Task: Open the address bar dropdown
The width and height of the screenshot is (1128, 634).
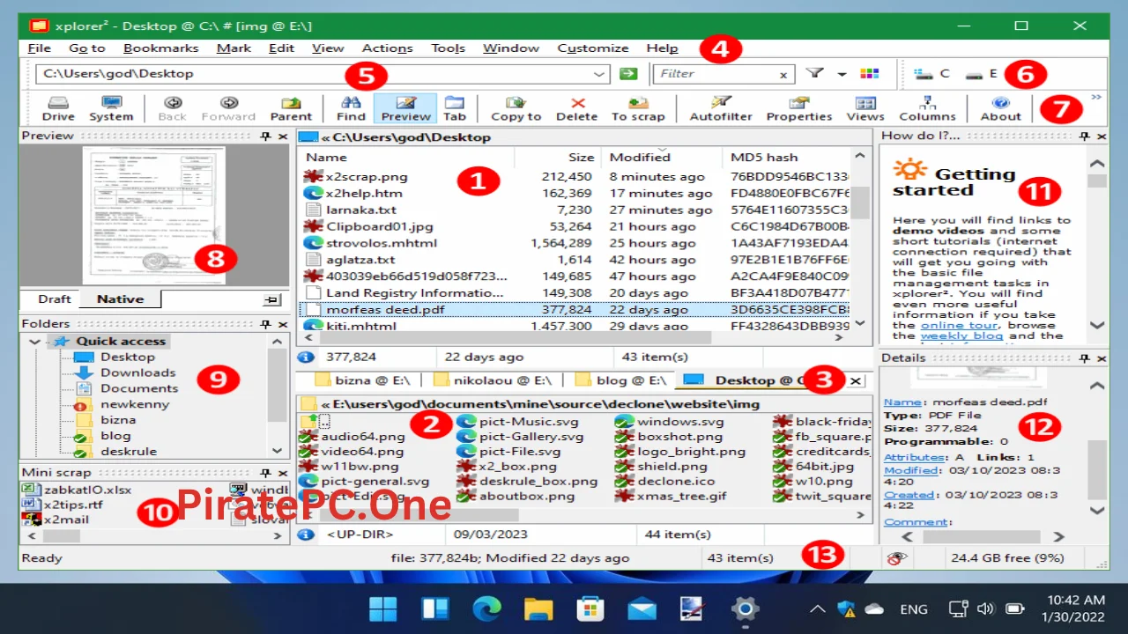Action: (599, 74)
